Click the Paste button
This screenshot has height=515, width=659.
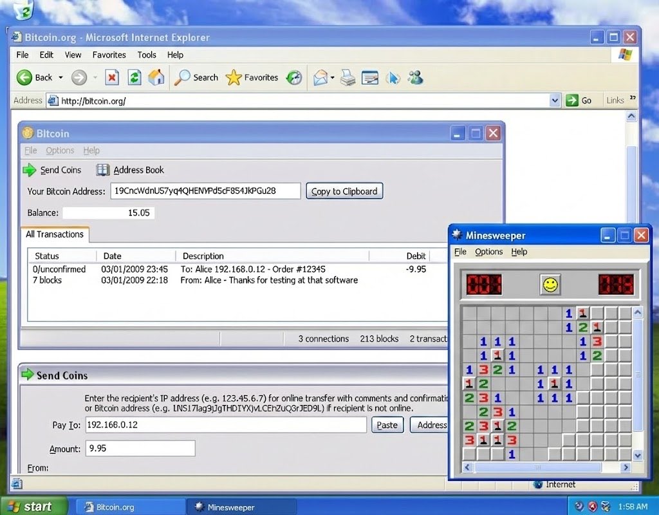[x=387, y=425]
